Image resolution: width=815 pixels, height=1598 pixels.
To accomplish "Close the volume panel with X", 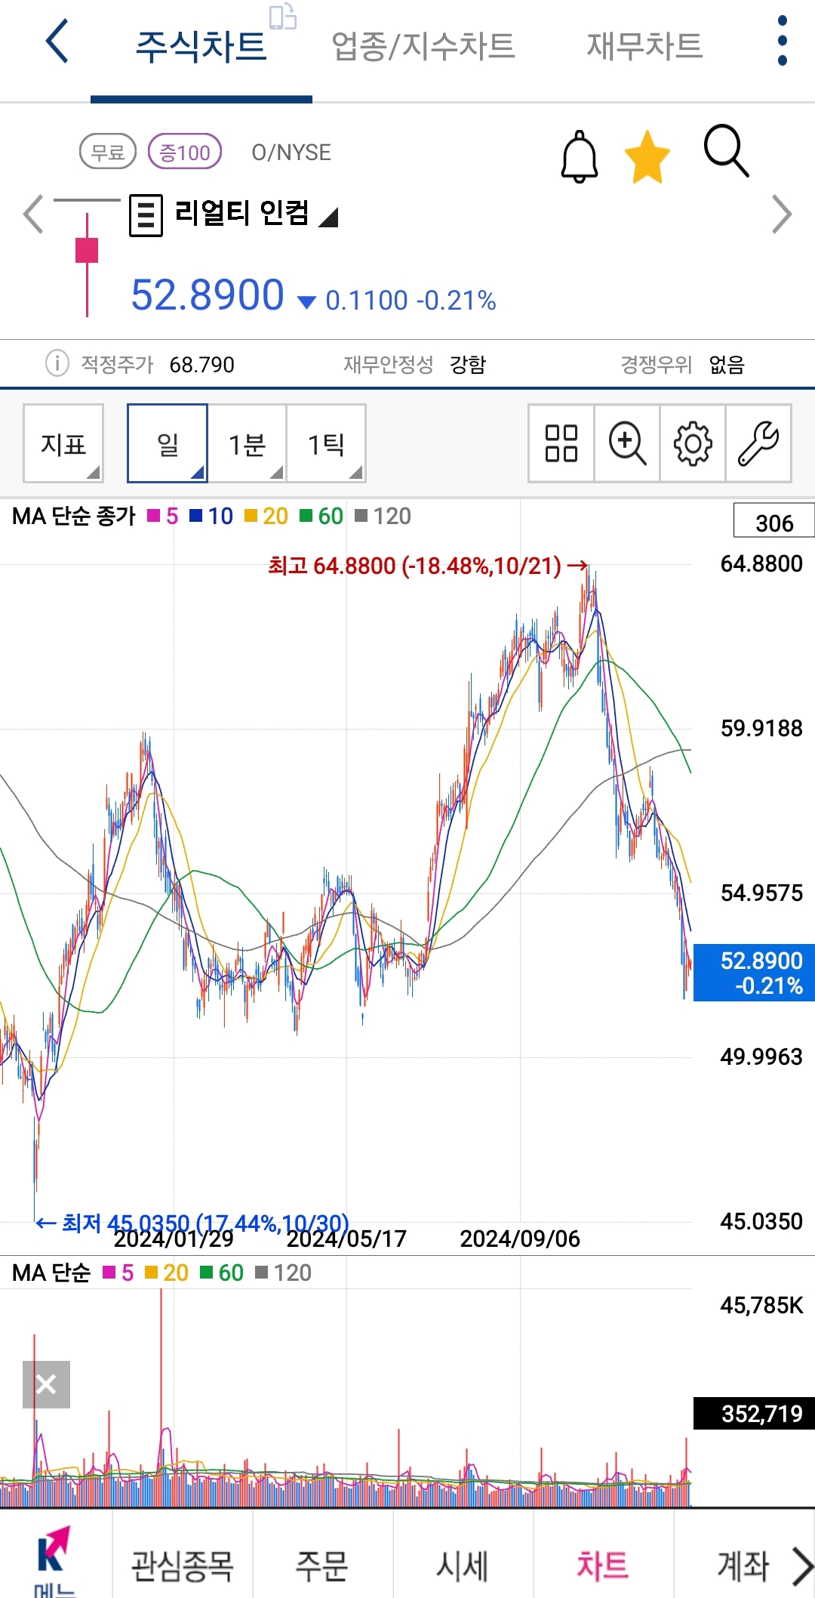I will click(x=46, y=1384).
